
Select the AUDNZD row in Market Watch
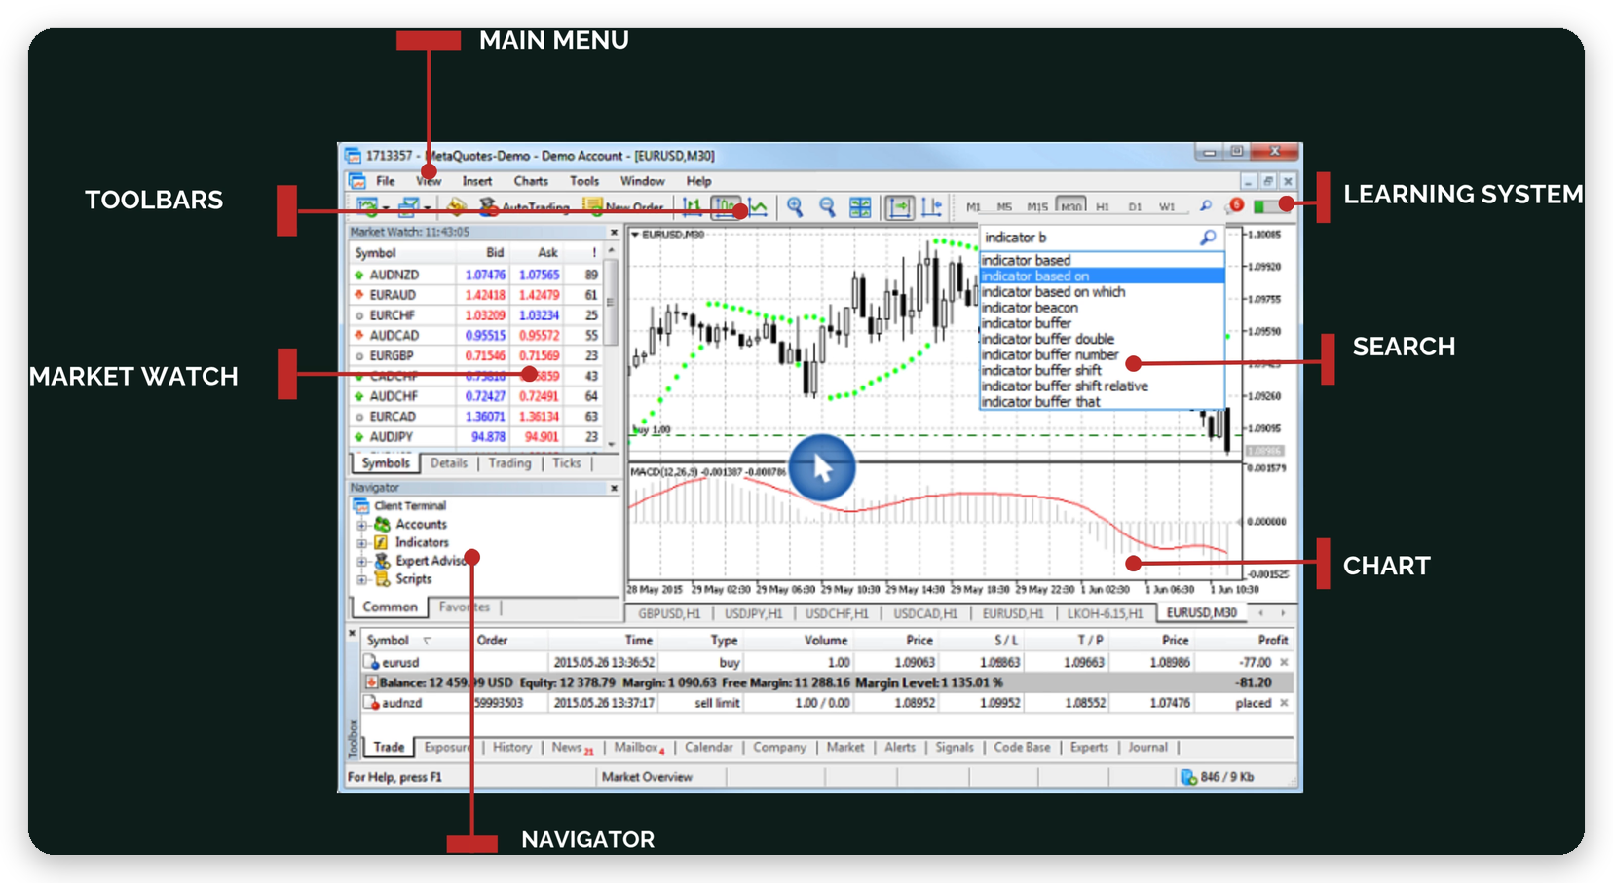(x=477, y=276)
